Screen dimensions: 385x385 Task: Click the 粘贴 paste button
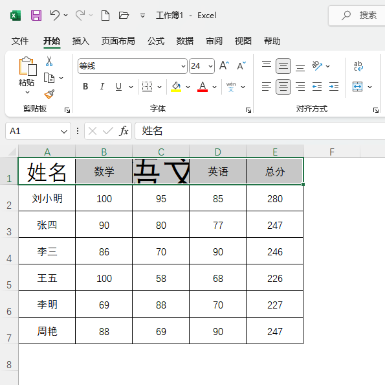(27, 75)
